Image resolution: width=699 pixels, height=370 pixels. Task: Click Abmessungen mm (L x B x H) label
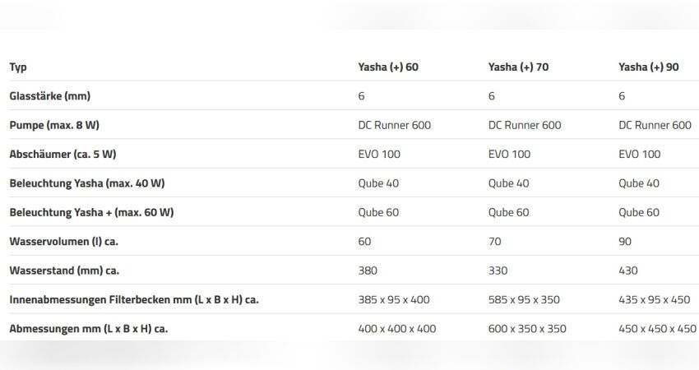(88, 329)
